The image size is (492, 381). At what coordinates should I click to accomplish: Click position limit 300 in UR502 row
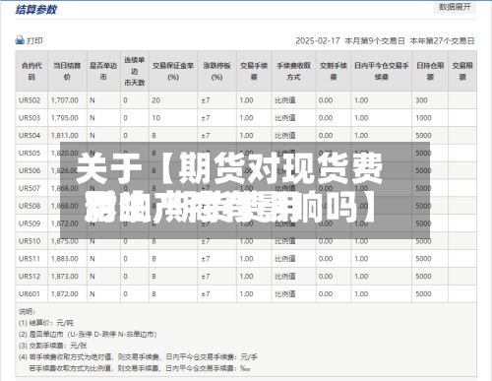point(421,100)
